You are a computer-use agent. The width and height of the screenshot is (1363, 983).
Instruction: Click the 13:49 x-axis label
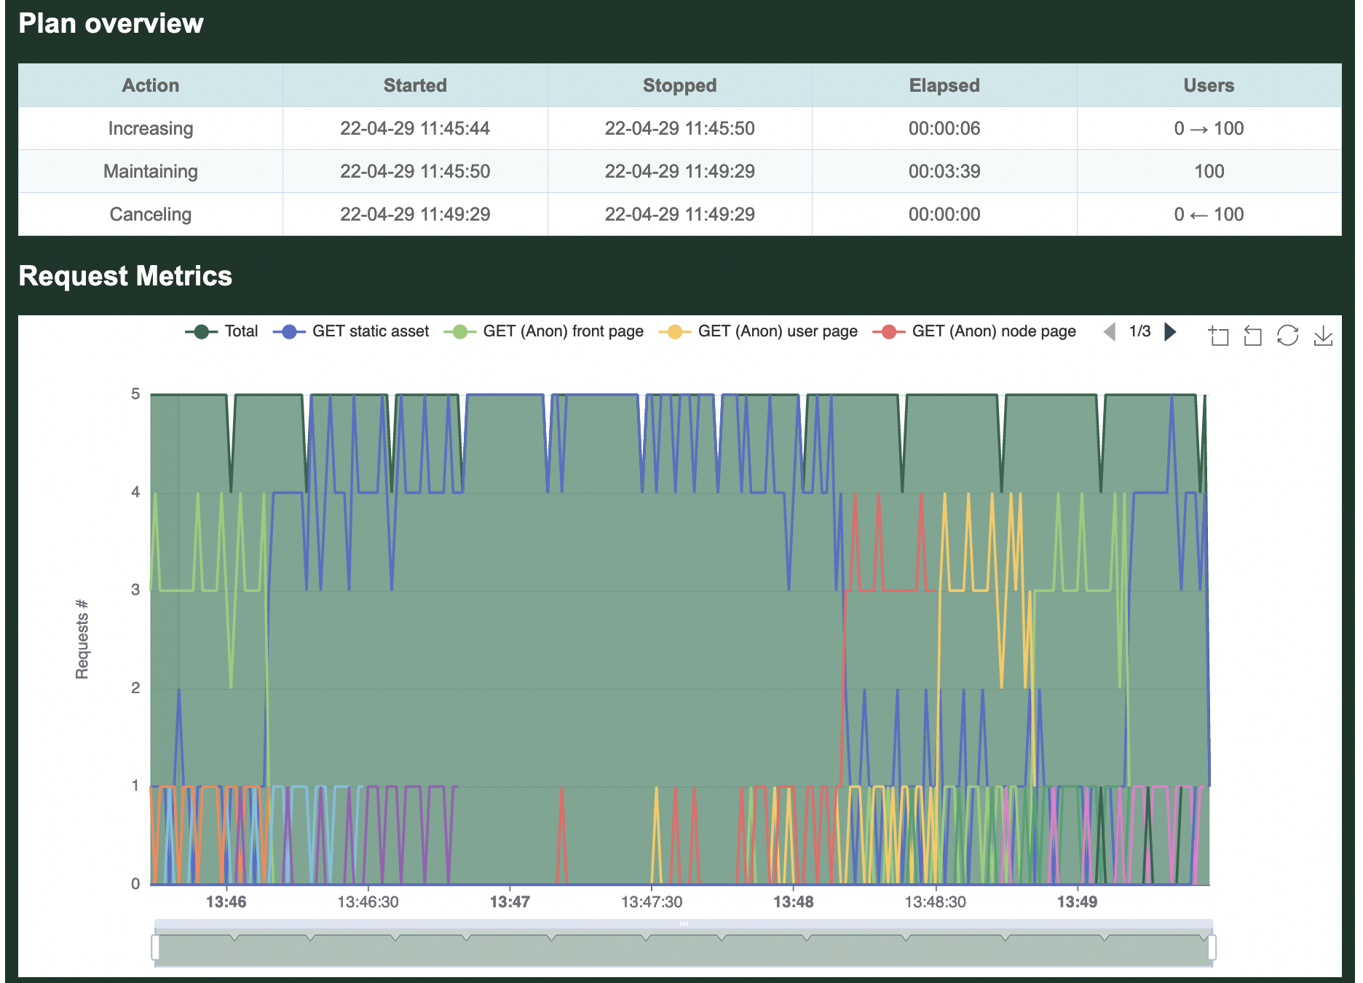pos(1077,902)
